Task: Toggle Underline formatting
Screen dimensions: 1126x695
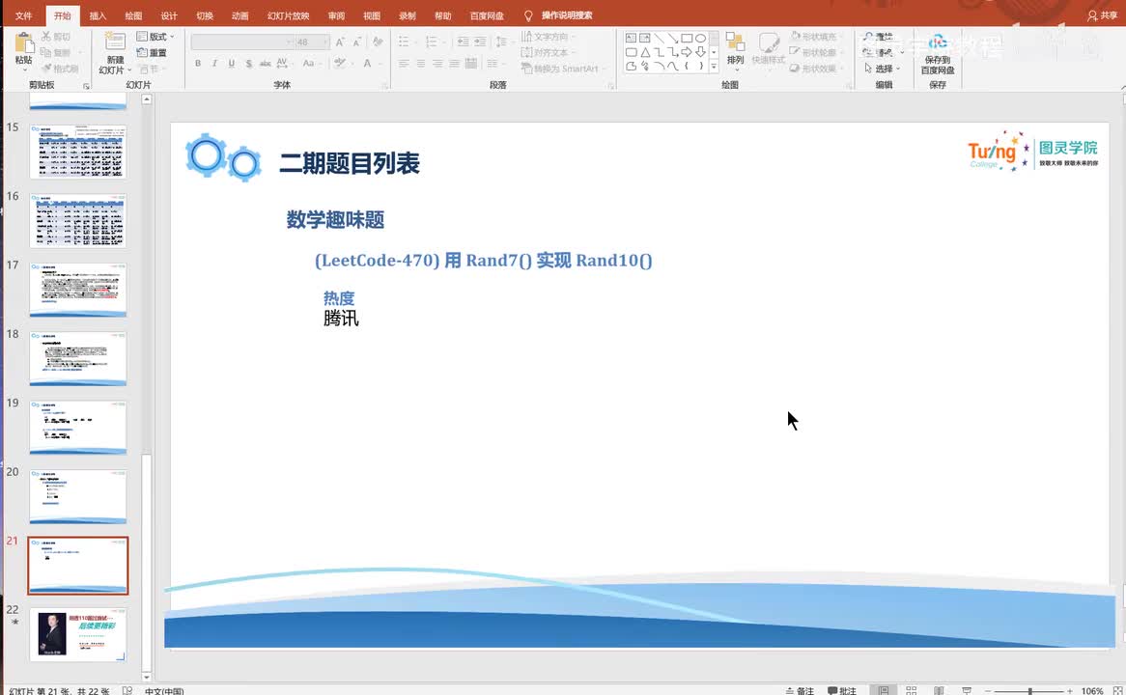Action: coord(231,63)
